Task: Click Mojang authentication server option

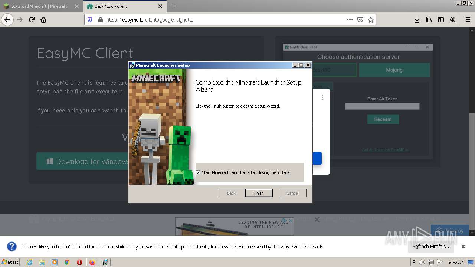Action: [394, 70]
